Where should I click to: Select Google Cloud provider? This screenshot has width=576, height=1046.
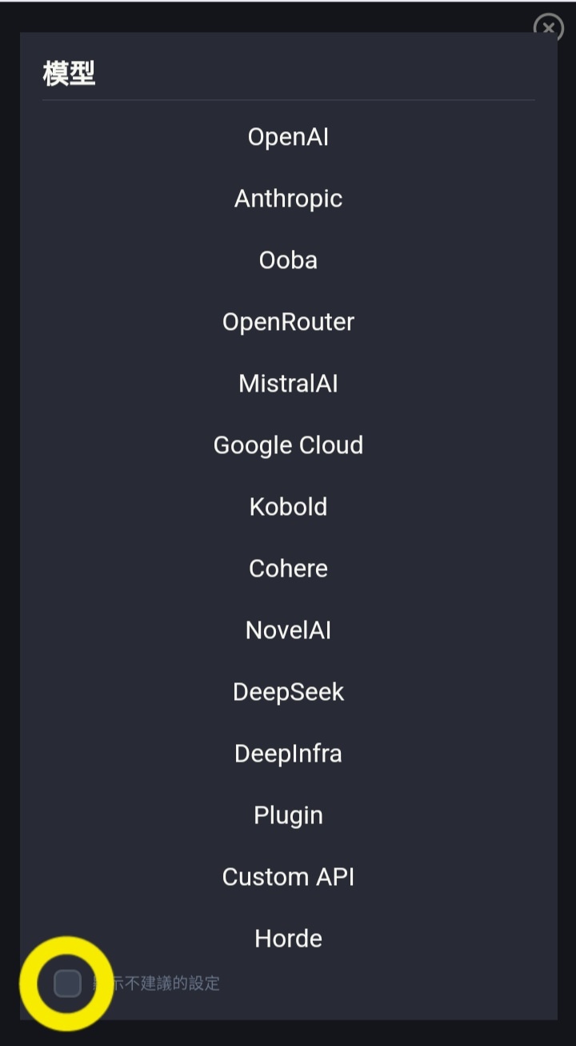click(288, 445)
